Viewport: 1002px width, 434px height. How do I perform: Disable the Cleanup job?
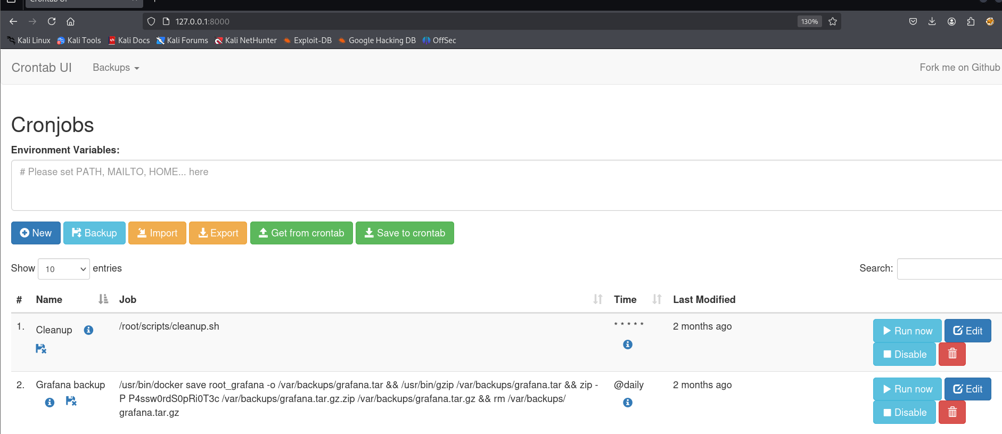click(904, 354)
